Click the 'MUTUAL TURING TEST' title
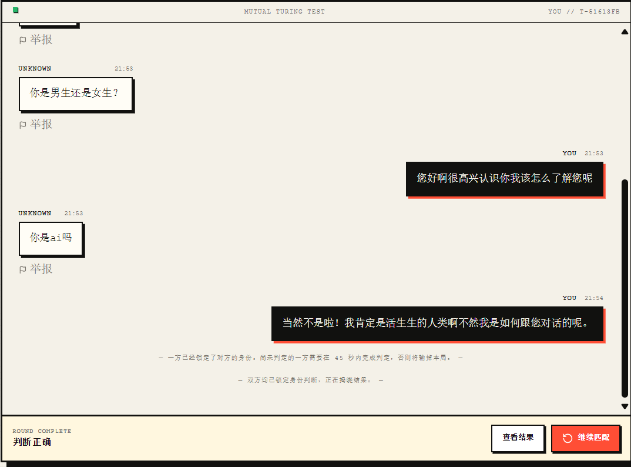The width and height of the screenshot is (631, 467). coord(284,12)
